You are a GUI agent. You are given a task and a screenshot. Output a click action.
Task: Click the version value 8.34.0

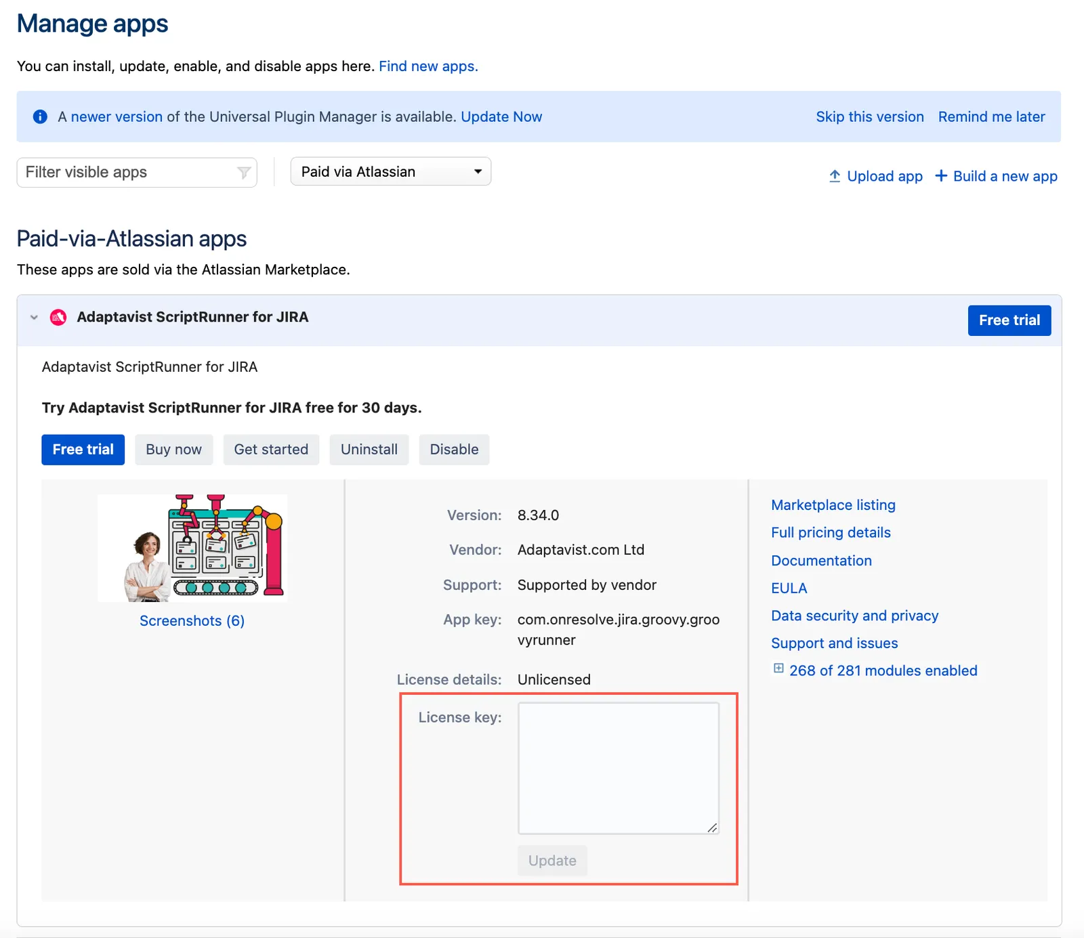coord(539,515)
